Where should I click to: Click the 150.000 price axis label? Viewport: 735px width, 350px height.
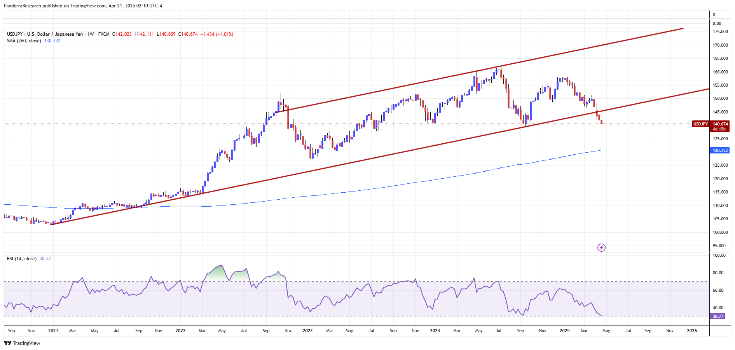[x=720, y=98]
